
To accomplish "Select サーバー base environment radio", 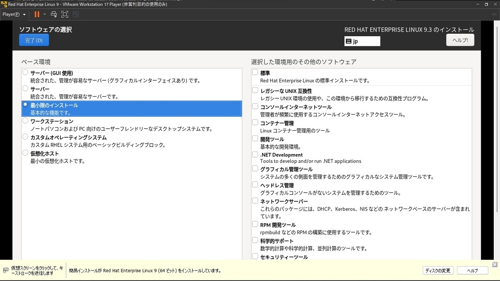I will point(25,89).
